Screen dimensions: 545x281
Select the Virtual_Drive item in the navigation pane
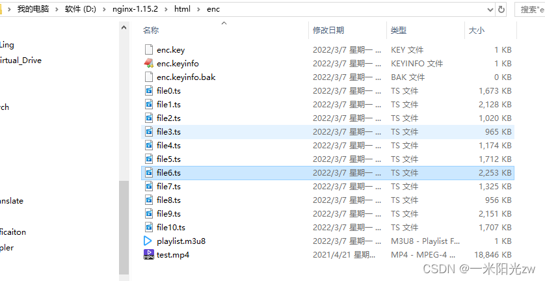tap(21, 60)
